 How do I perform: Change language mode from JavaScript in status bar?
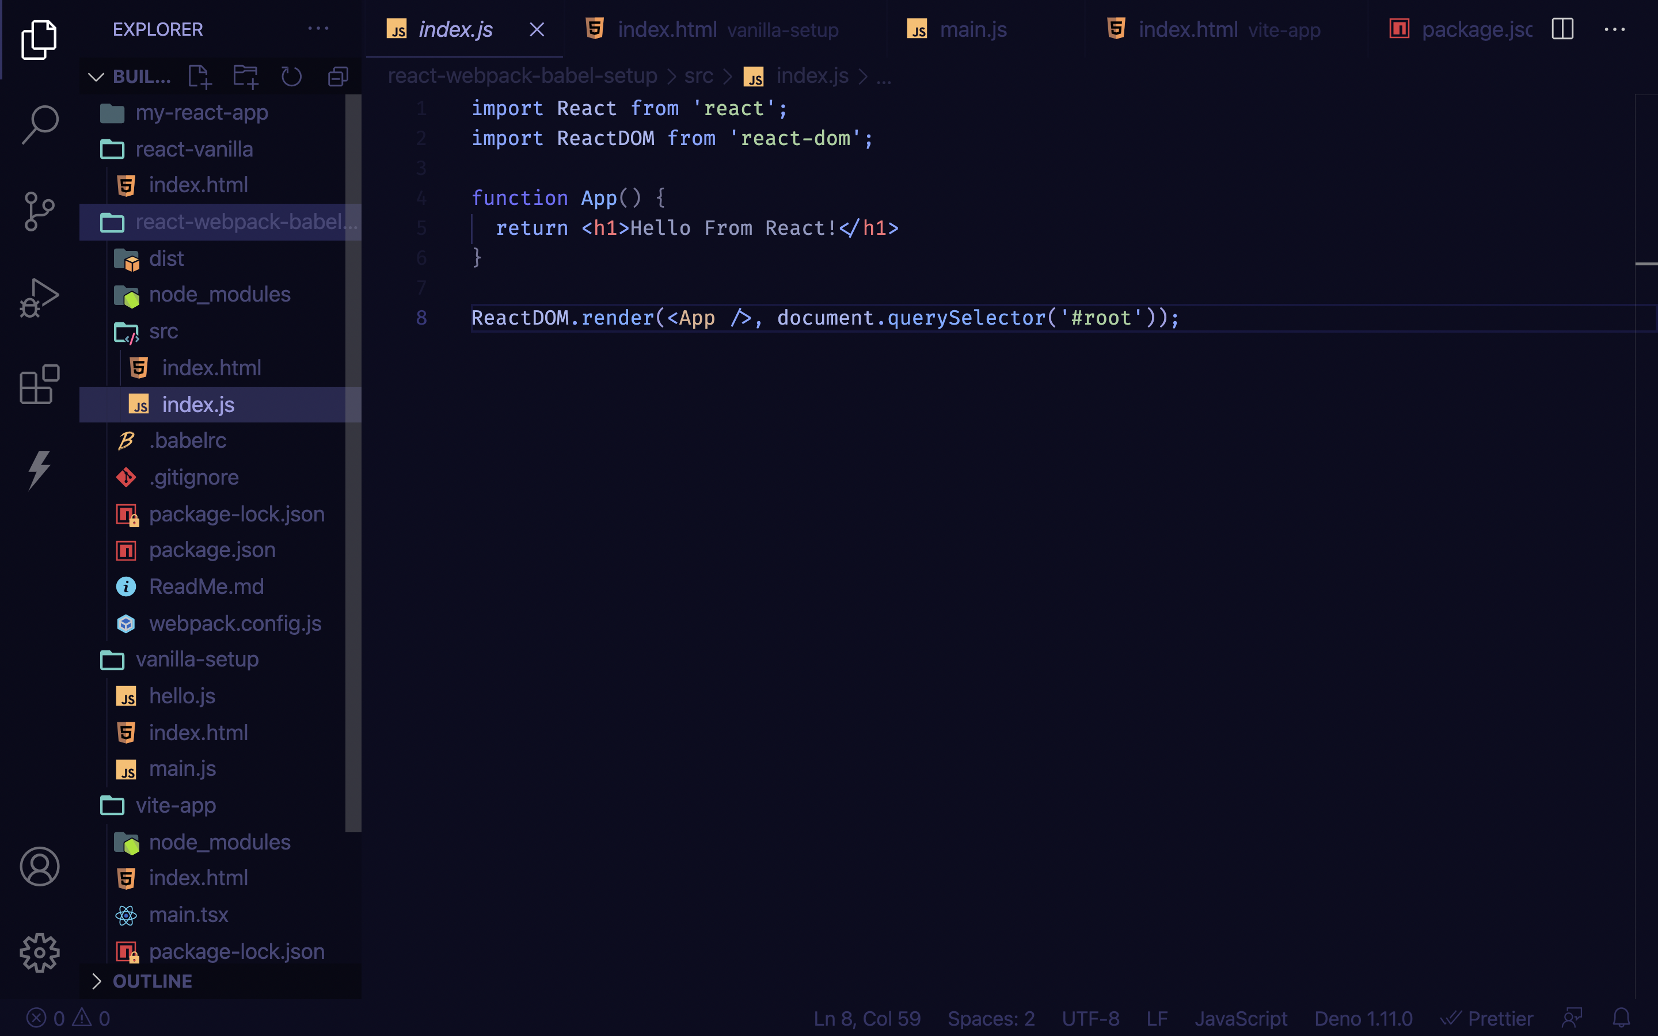[1241, 1018]
